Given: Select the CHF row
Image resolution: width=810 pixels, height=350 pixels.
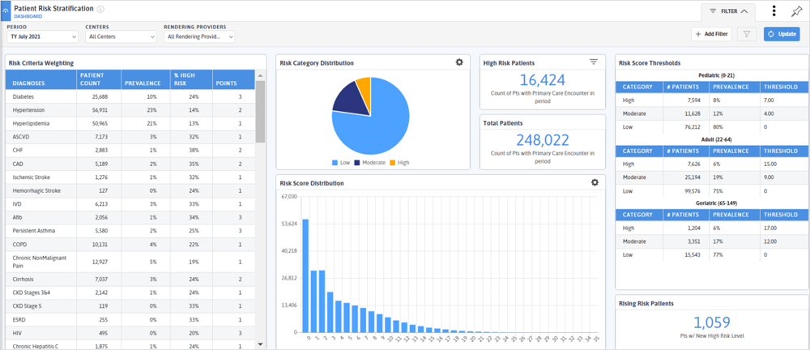Looking at the screenshot, I should click(130, 151).
